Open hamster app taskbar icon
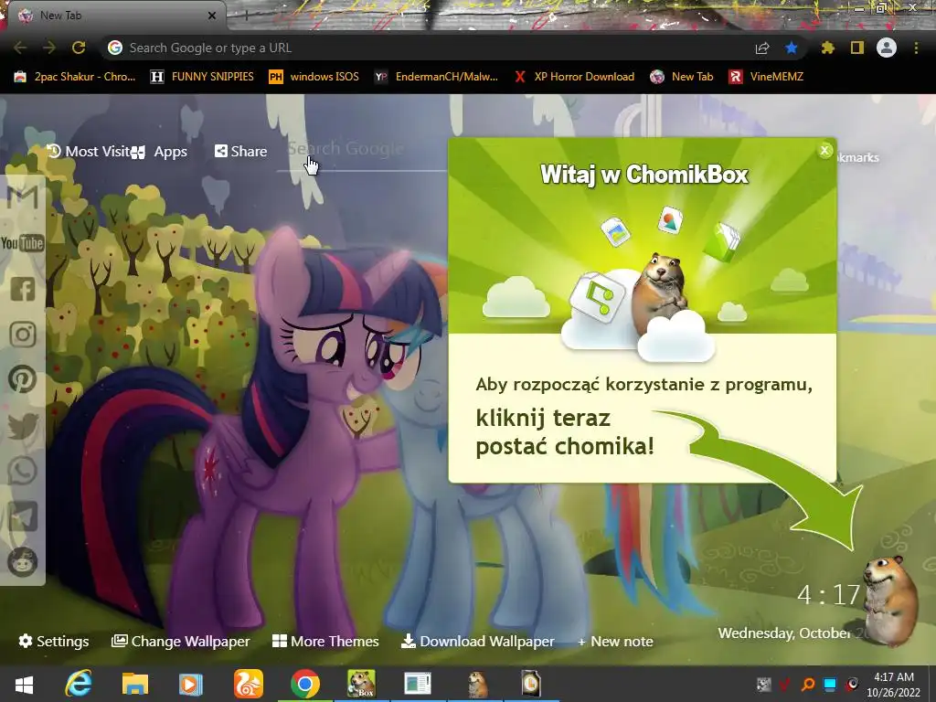 click(477, 684)
